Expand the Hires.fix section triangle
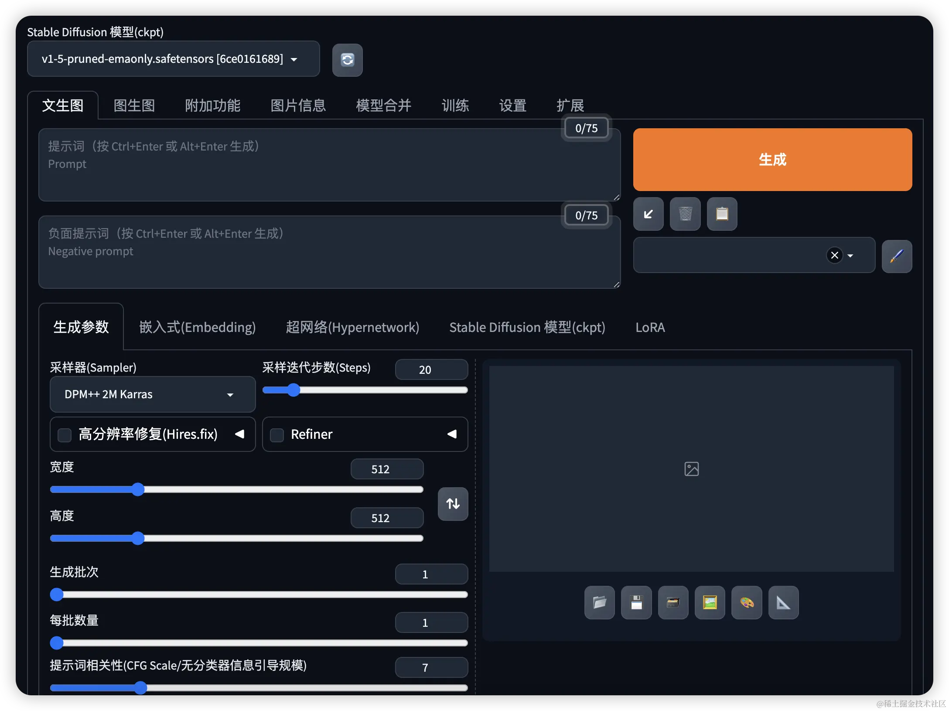The height and width of the screenshot is (711, 949). 239,434
